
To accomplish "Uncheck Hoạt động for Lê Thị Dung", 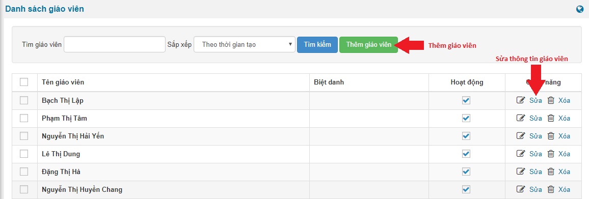I will coord(466,154).
